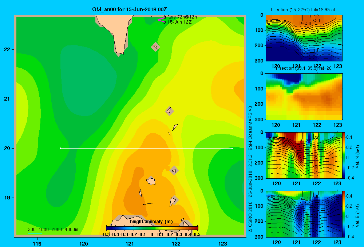The image size is (364, 247).
Task: Click the bathymetry legend 200 1000 2000 4000m
Action: (53, 230)
